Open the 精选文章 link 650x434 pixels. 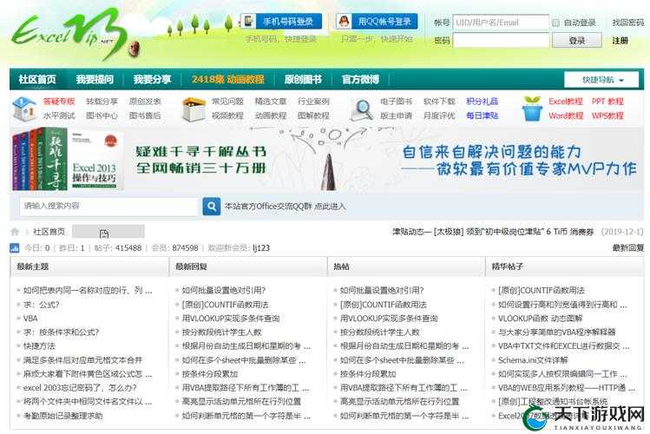(271, 102)
